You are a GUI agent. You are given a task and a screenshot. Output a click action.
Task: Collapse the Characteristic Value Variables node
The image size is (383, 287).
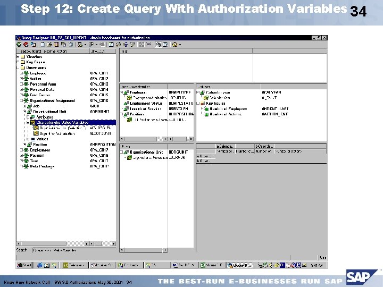[28, 123]
